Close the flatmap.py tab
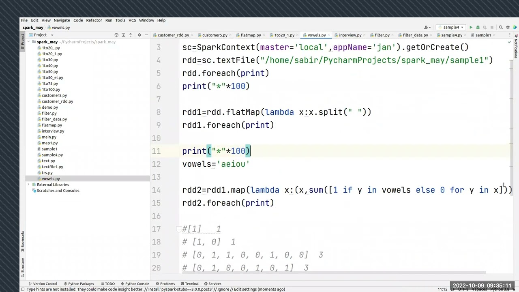This screenshot has width=519, height=292. pyautogui.click(x=264, y=35)
